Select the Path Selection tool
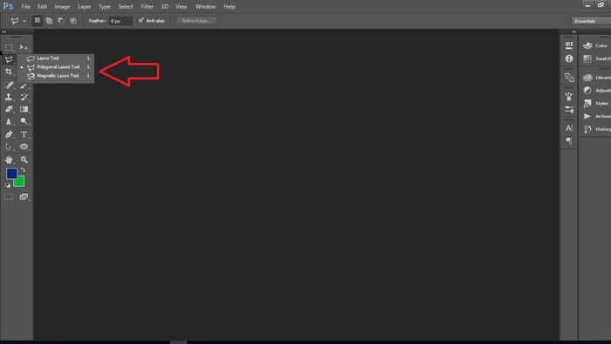Image resolution: width=611 pixels, height=344 pixels. [x=9, y=147]
